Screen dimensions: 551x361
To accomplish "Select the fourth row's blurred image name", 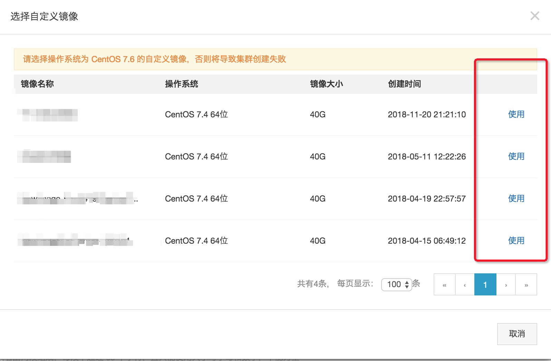I will (75, 240).
